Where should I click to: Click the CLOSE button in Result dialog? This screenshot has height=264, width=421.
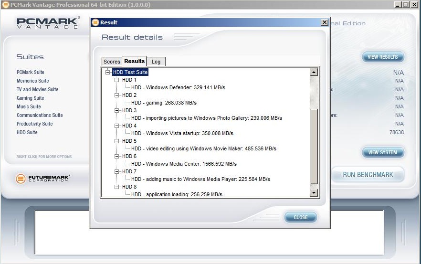pyautogui.click(x=300, y=217)
